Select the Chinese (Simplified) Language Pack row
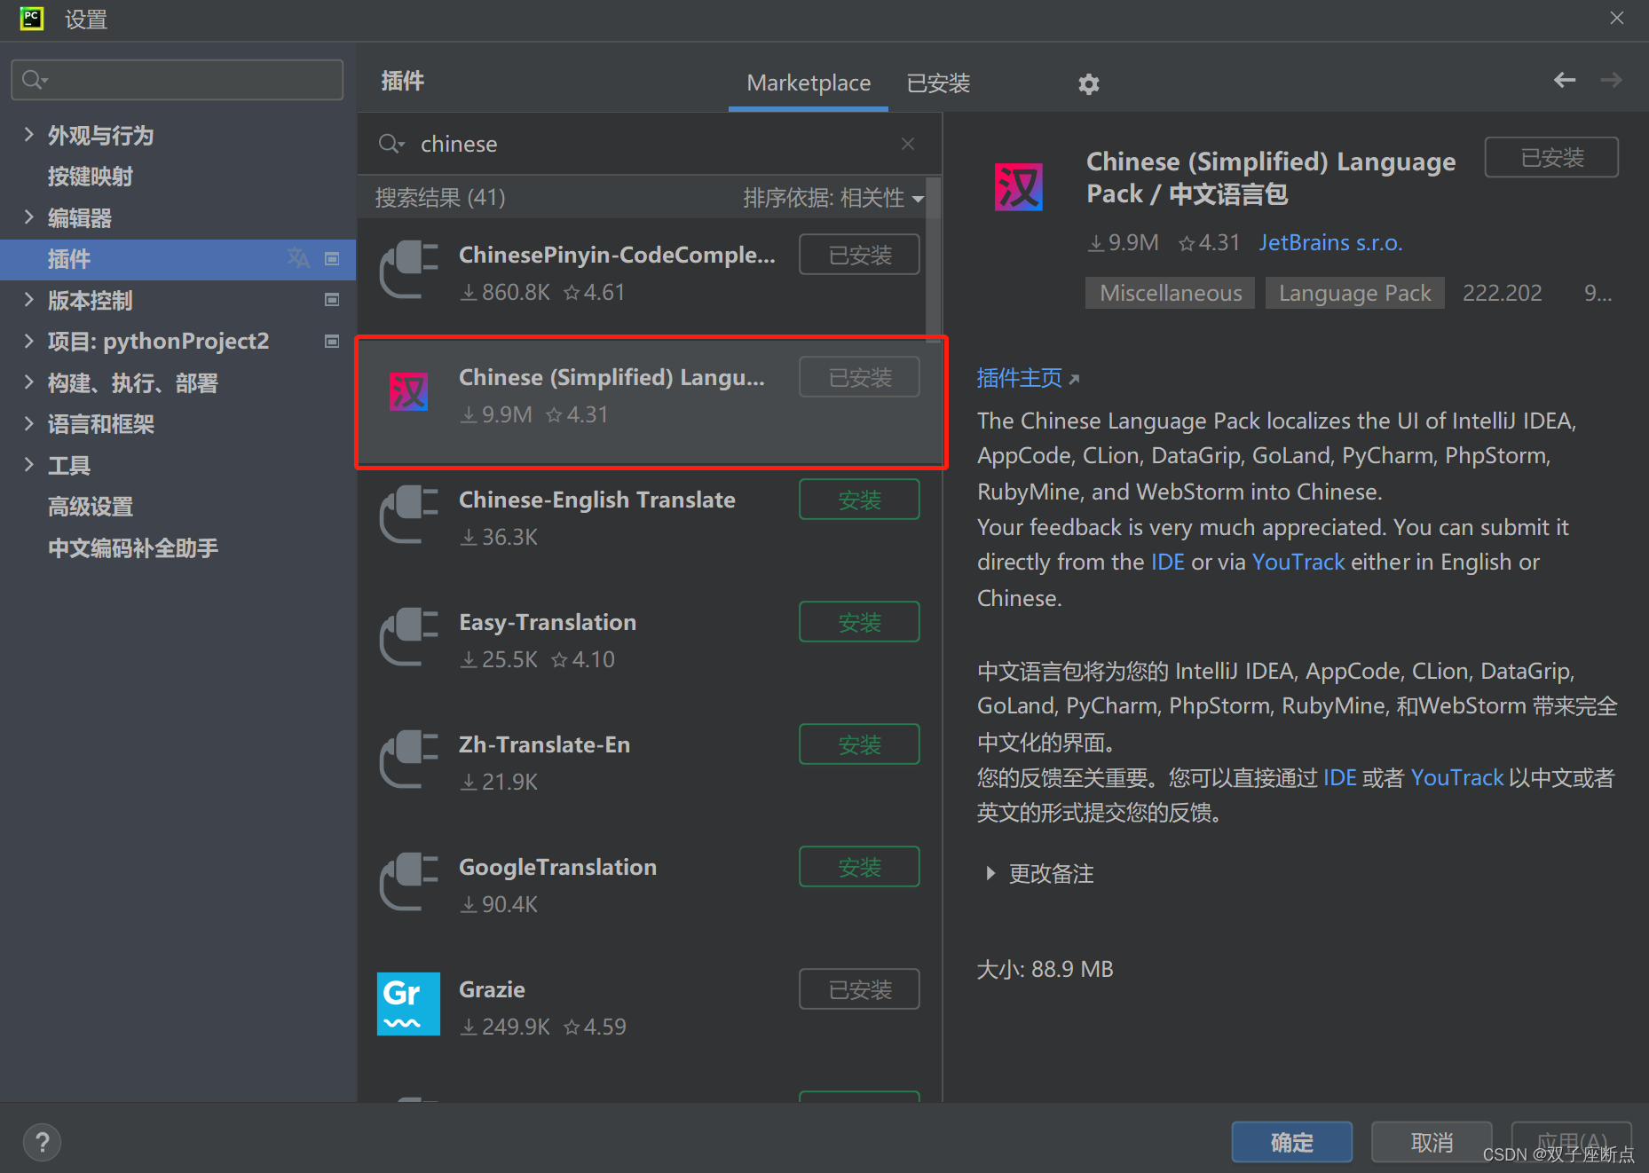Image resolution: width=1649 pixels, height=1173 pixels. coord(651,402)
